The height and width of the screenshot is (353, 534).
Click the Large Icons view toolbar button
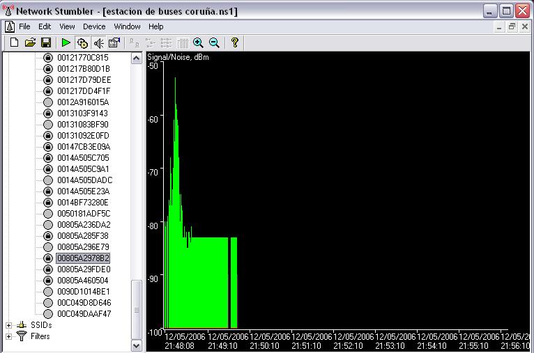134,43
